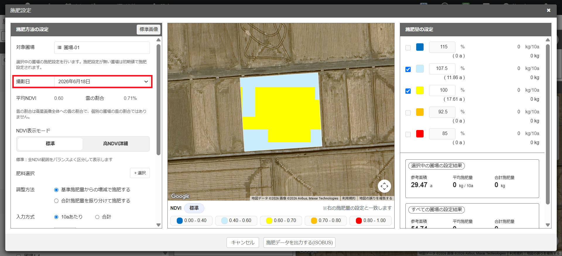Choose 基準施肥量からの増減で施肥する option

pyautogui.click(x=56, y=190)
